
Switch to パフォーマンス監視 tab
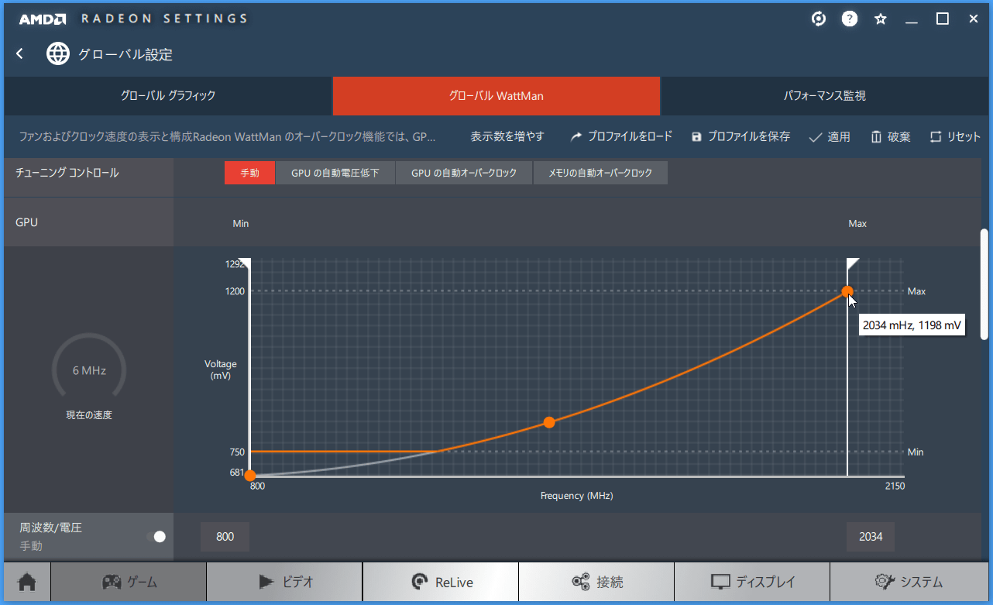tap(824, 96)
